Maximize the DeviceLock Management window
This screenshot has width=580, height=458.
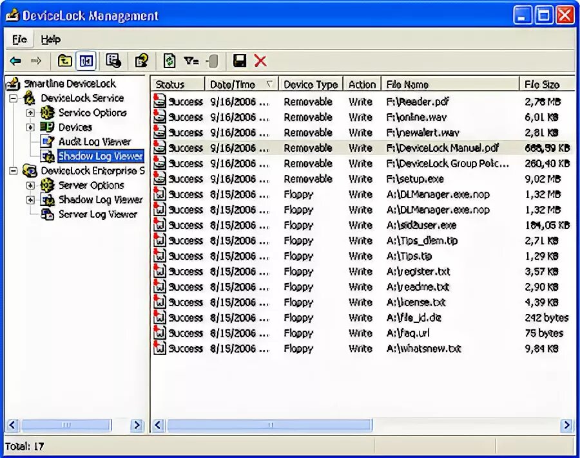[x=544, y=15]
